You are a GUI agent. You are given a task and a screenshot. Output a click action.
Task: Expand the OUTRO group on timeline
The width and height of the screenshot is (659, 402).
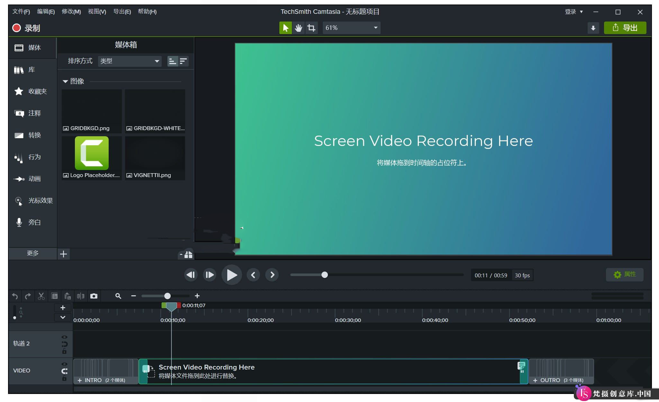(535, 380)
